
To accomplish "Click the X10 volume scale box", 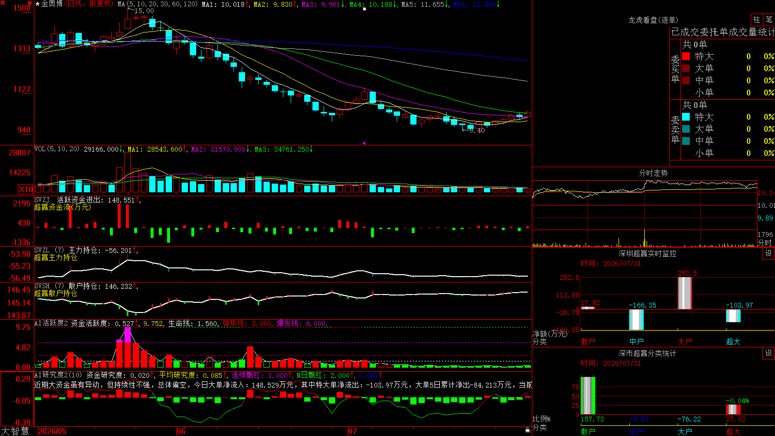I will click(x=26, y=189).
